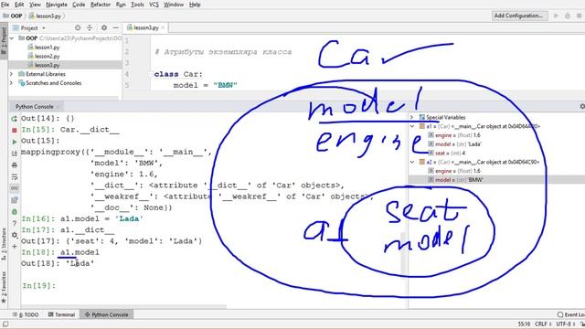
Task: Click lesson3.py in the navigation breadcrumb
Action: pyautogui.click(x=45, y=16)
